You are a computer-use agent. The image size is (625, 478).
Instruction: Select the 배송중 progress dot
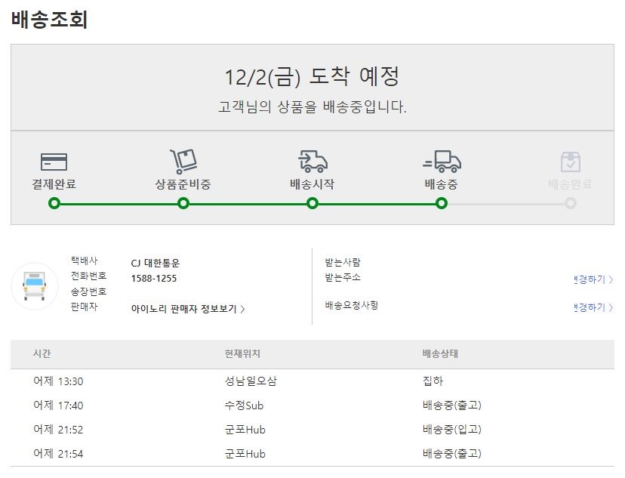click(x=442, y=203)
